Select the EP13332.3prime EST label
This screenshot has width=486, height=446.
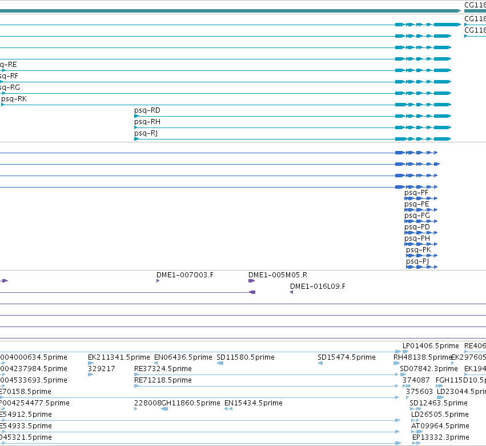(441, 437)
